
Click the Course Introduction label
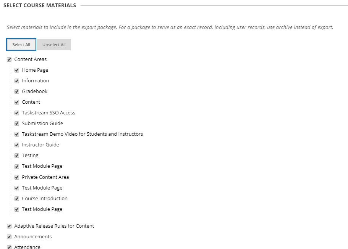point(45,199)
